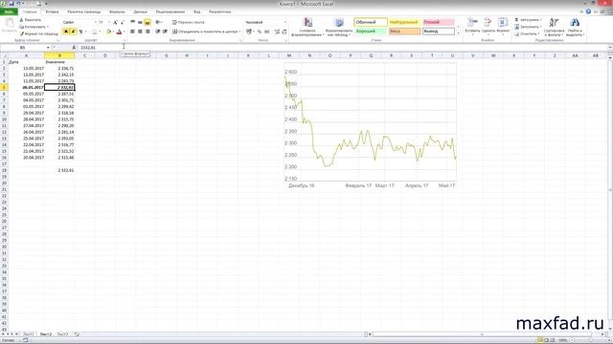The height and width of the screenshot is (344, 613).
Task: Open the Sort and Filter dropdown
Action: point(554,28)
